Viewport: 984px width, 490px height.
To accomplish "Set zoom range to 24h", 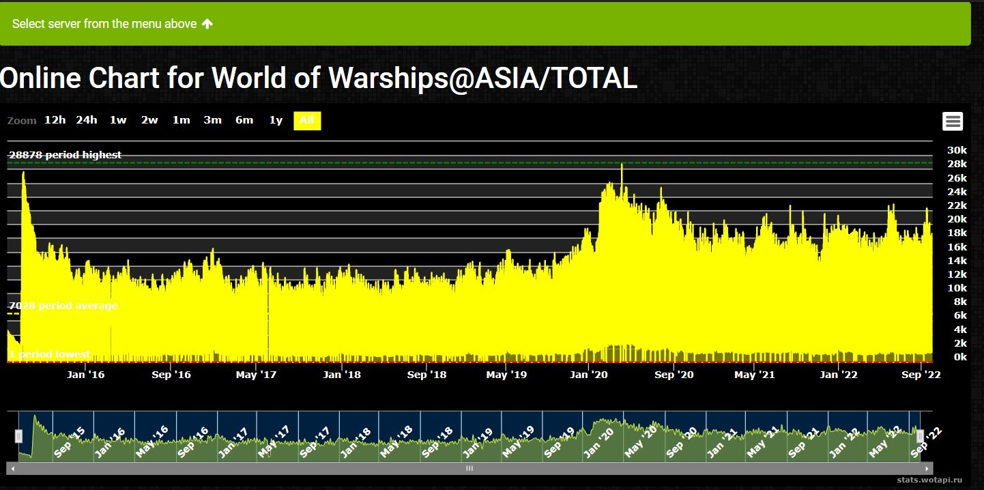I will 87,120.
